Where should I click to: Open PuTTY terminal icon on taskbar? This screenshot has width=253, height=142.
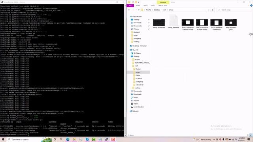(106, 139)
